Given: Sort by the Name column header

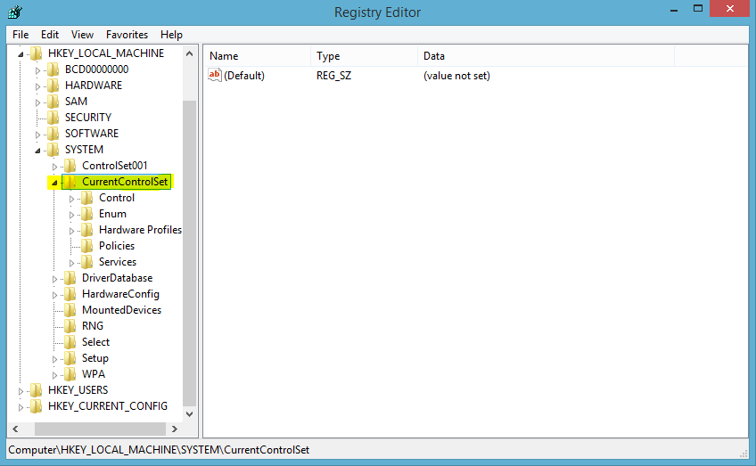Looking at the screenshot, I should [x=258, y=56].
